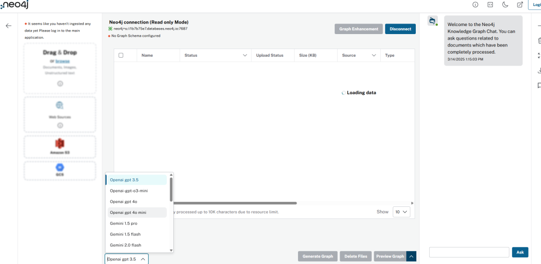Open the Show rows count dropdown
Image resolution: width=541 pixels, height=264 pixels.
401,212
